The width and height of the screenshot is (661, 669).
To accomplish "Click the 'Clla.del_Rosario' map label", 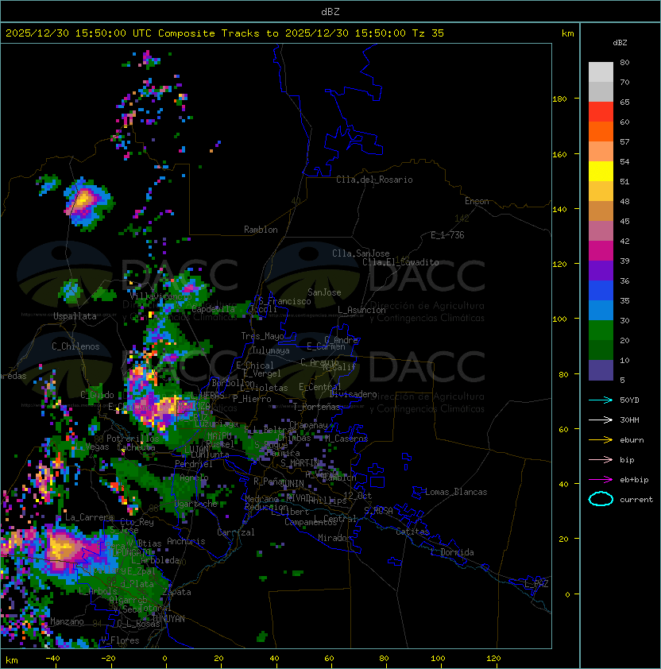I will pos(374,180).
